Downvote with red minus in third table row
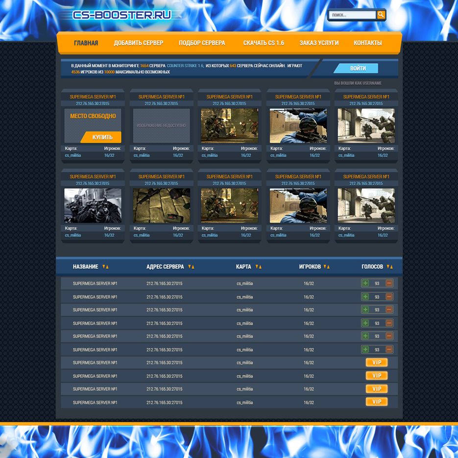Image resolution: width=458 pixels, height=458 pixels. coord(389,310)
